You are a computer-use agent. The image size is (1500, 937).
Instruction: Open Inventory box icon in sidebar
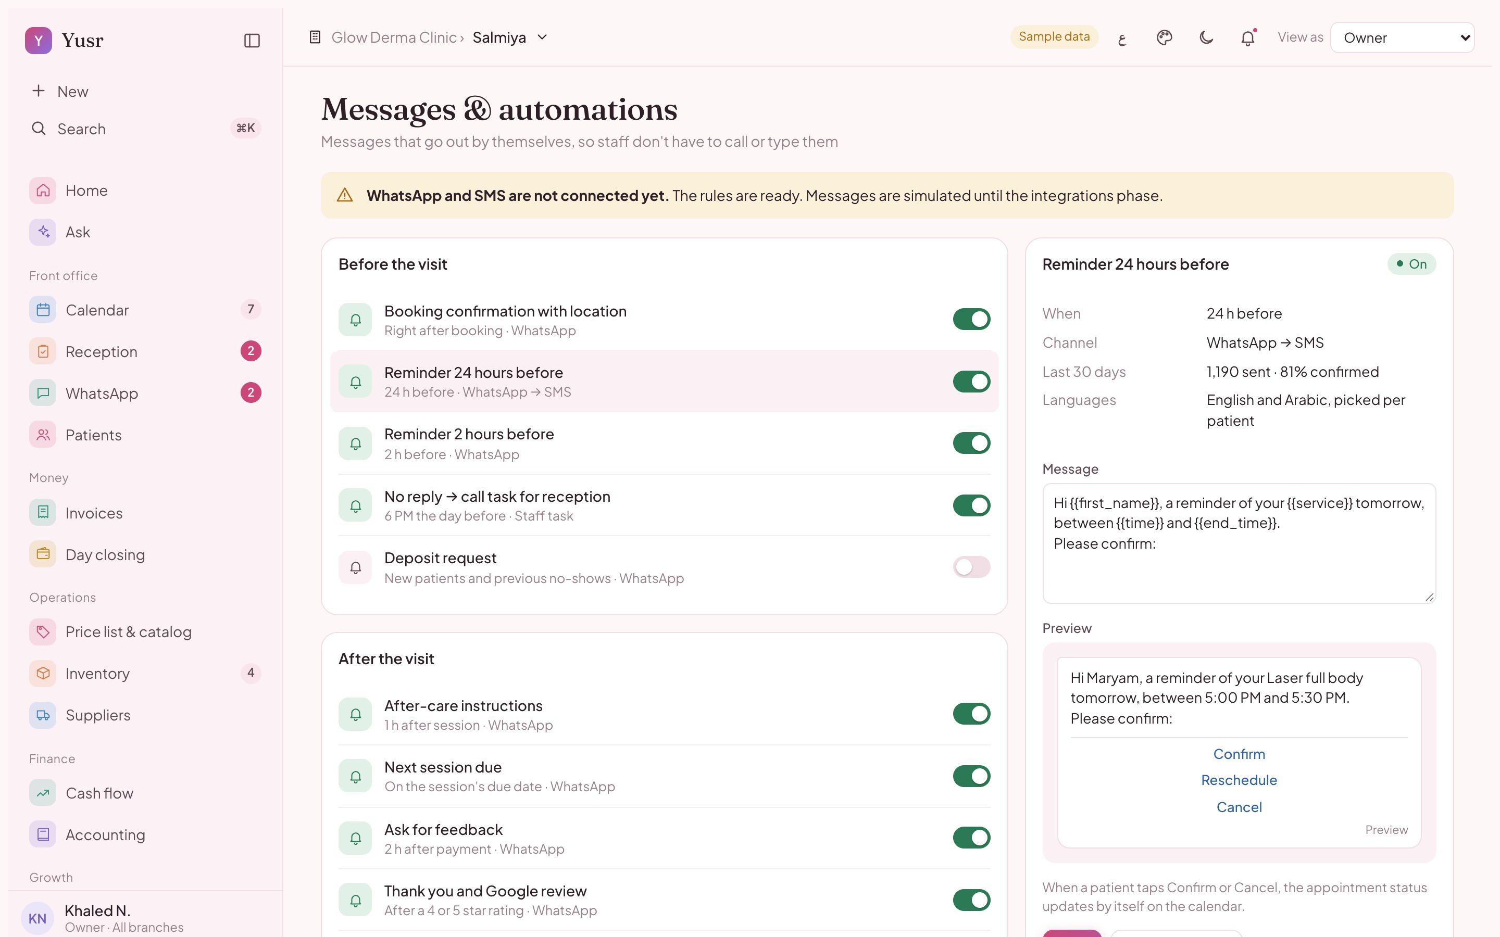point(43,674)
